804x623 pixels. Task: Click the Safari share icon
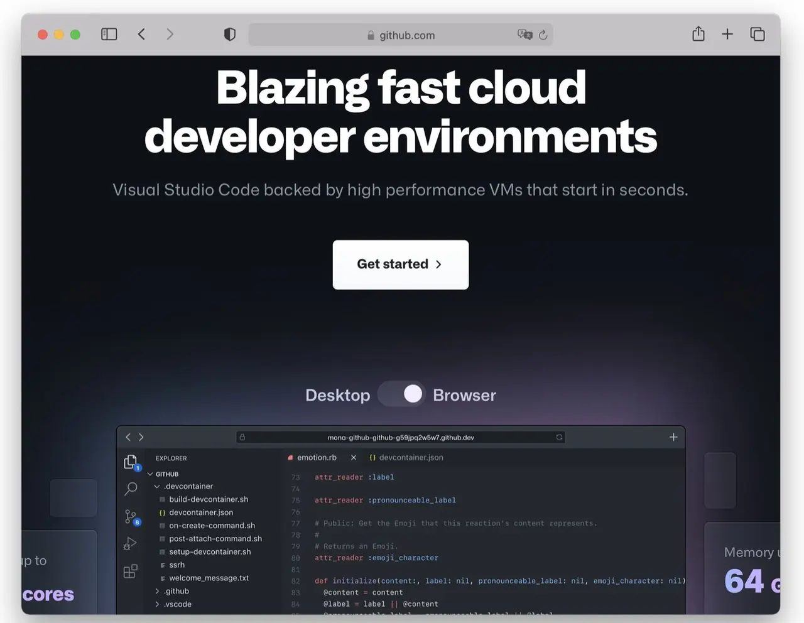point(698,35)
